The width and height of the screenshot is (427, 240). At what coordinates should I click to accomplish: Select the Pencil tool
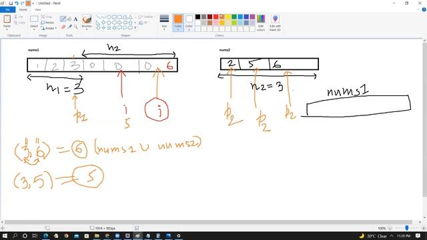pos(63,19)
